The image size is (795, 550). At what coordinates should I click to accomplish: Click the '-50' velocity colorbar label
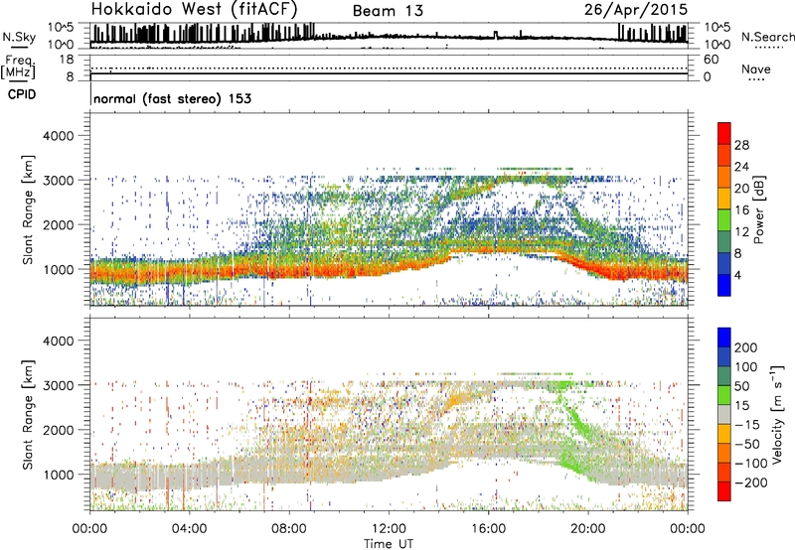coord(746,444)
